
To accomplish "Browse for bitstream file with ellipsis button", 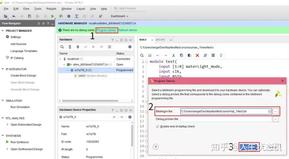I will point(275,112).
